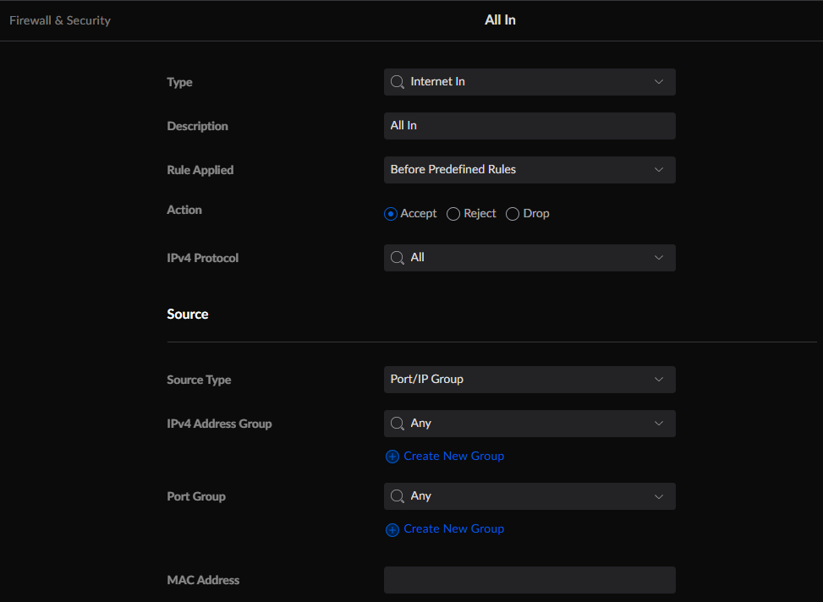Click the search icon in IPv4 Protocol field
The height and width of the screenshot is (602, 823).
[397, 258]
